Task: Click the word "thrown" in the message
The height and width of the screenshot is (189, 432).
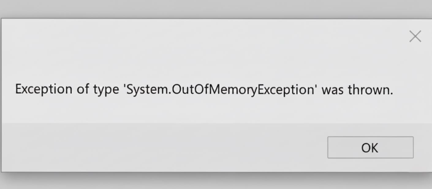Action: [x=370, y=90]
